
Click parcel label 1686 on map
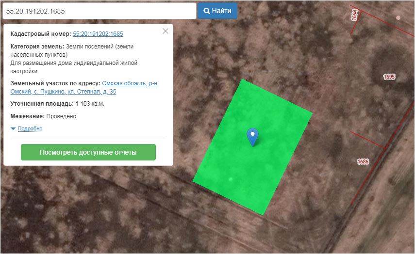tap(363, 161)
